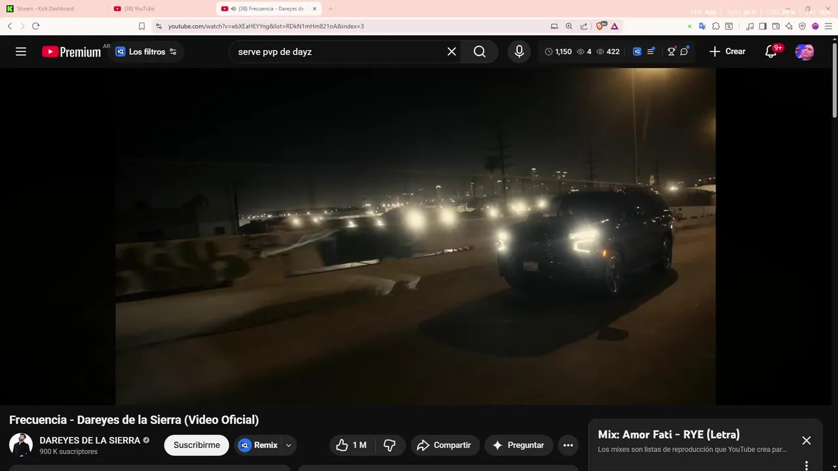Screen dimensions: 838x471
Task: Open site settings icon in address bar
Action: (158, 26)
